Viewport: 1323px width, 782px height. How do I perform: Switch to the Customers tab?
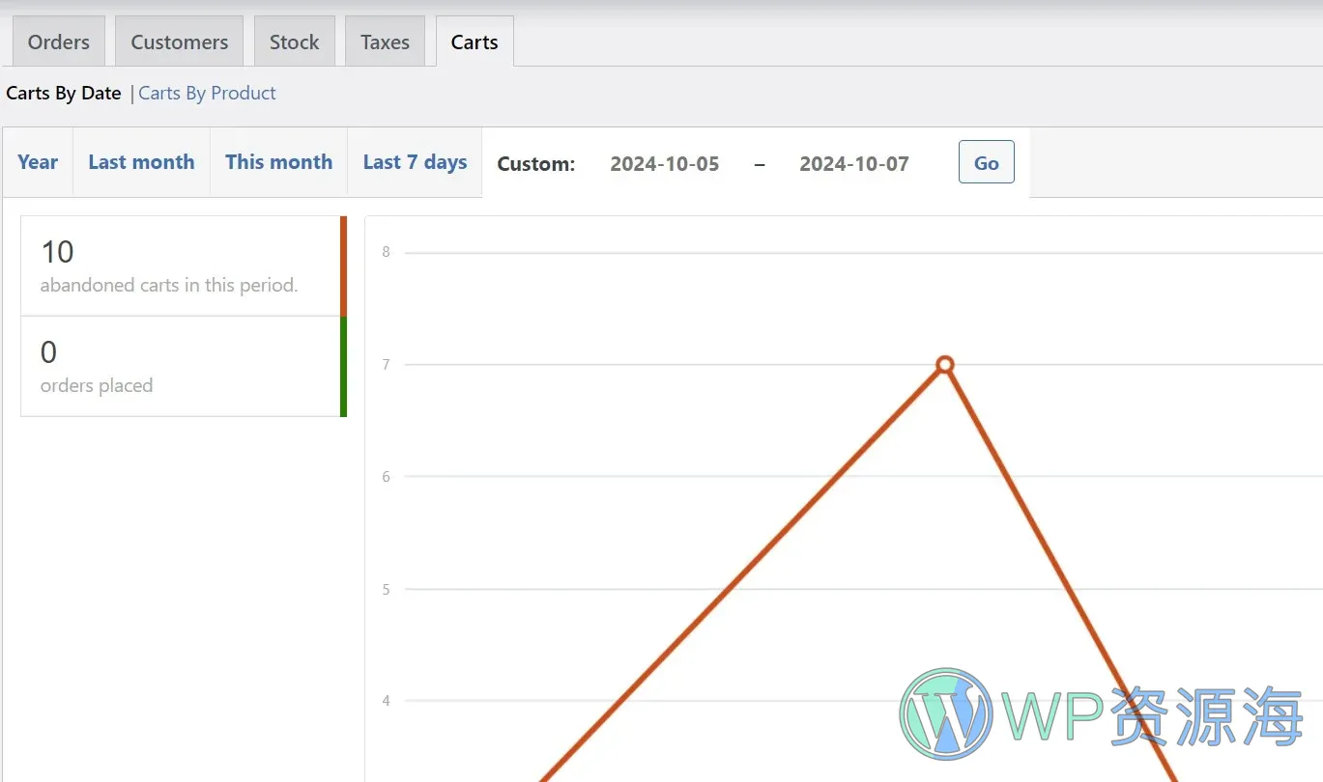point(180,42)
